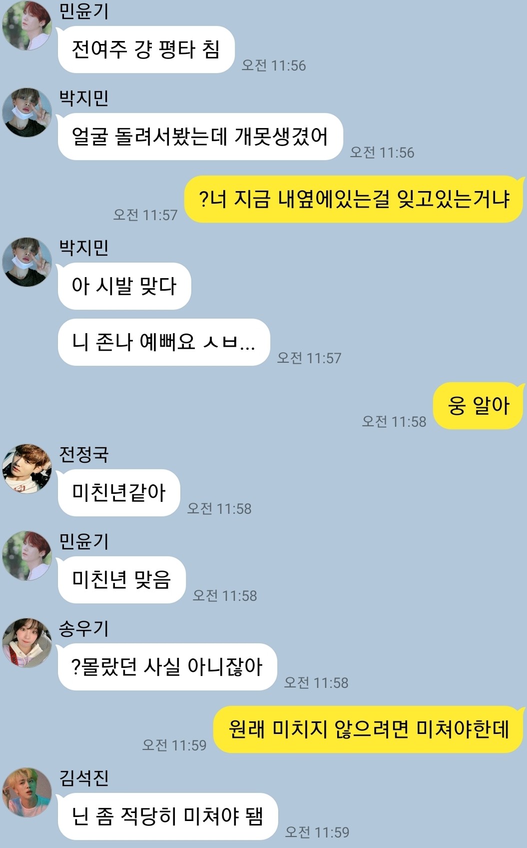Click the sender name 전정국
Image resolution: width=527 pixels, height=848 pixels.
coord(83,454)
